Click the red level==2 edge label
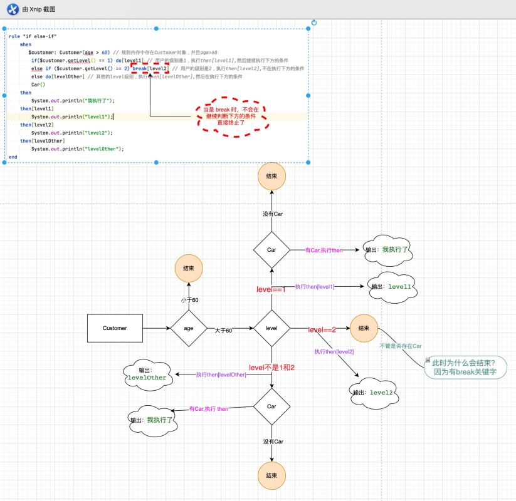This screenshot has width=516, height=501. point(322,329)
